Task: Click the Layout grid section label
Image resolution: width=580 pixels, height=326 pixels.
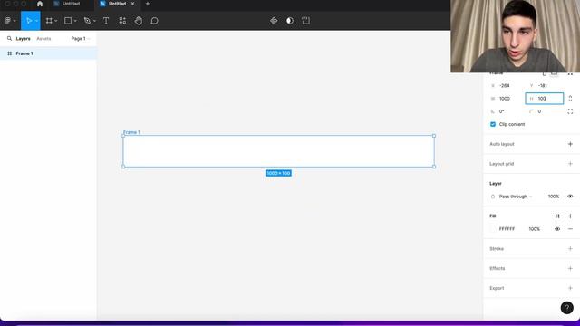Action: [501, 164]
